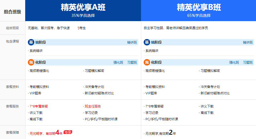This screenshot has width=256, height=139.
Task: Click the orange 强 icon in A班 column
Action: pos(31,62)
